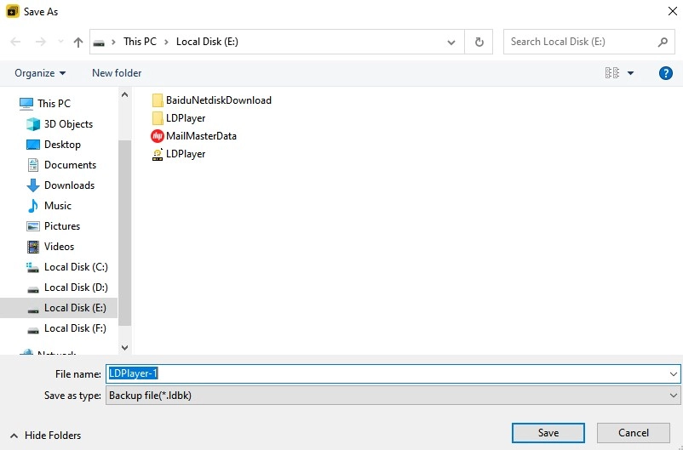Close the Save As dialog

(673, 11)
